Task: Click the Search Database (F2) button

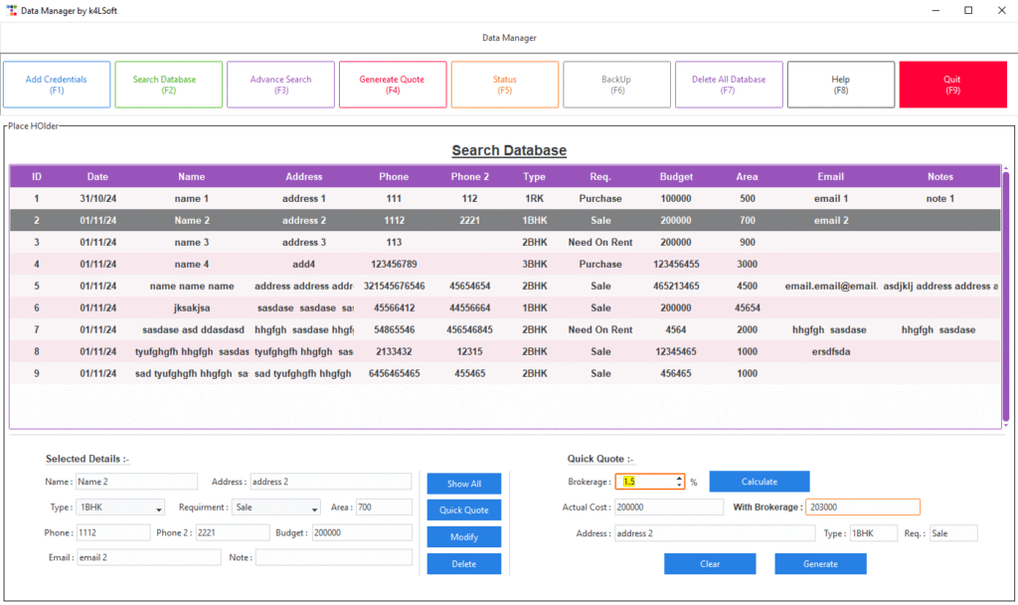Action: point(168,85)
